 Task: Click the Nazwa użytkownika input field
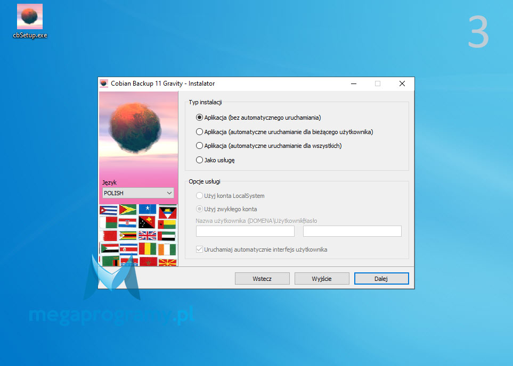245,231
